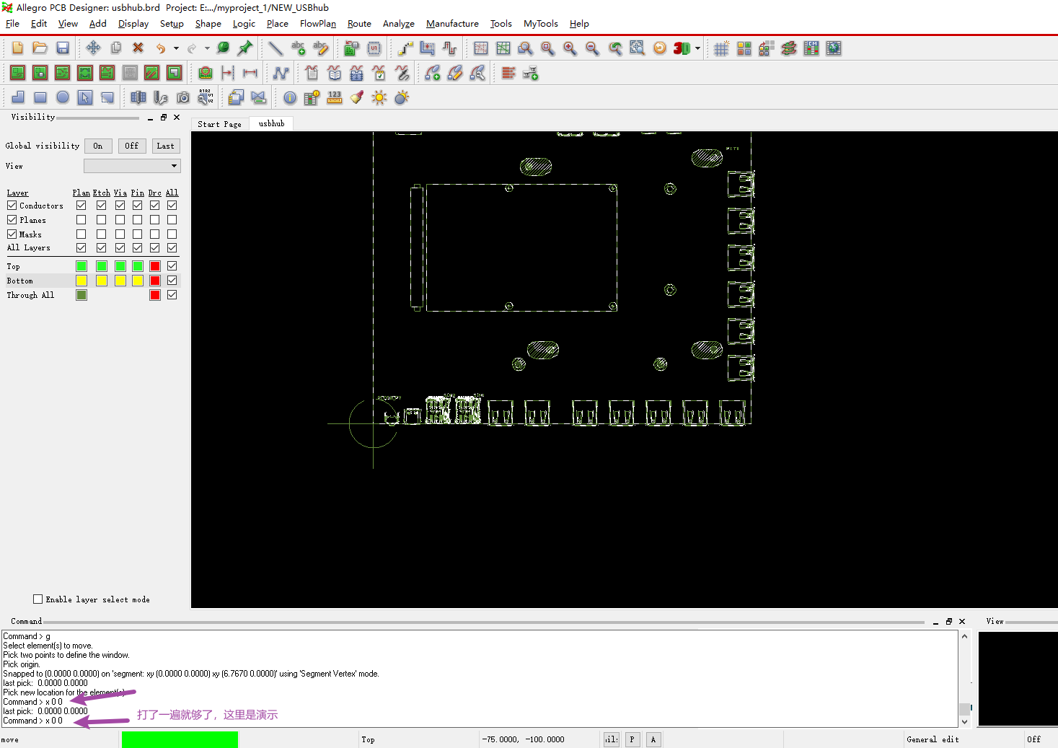
Task: Toggle the Planes layer checkbox
Action: (12, 220)
